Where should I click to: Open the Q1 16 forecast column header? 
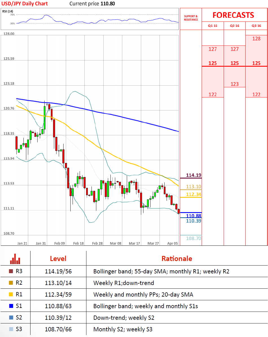point(213,26)
